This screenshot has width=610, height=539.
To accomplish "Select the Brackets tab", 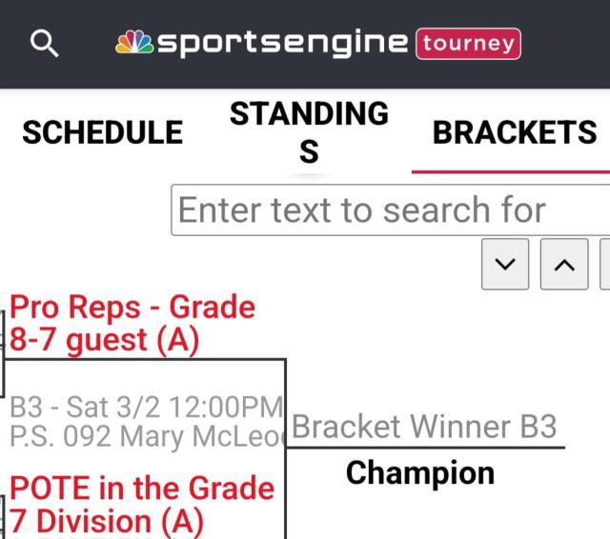I will tap(514, 132).
